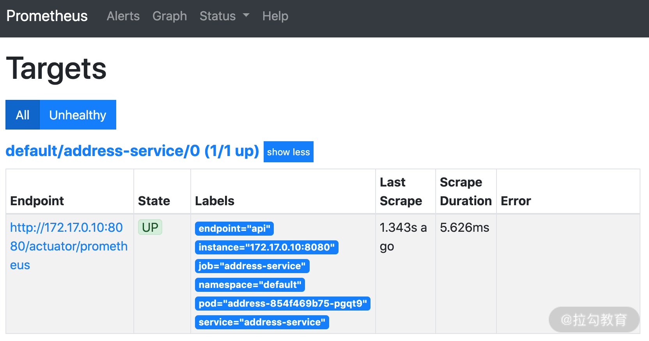Select the service="address-service" label

tap(262, 322)
